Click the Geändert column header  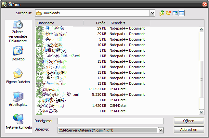click(x=129, y=23)
